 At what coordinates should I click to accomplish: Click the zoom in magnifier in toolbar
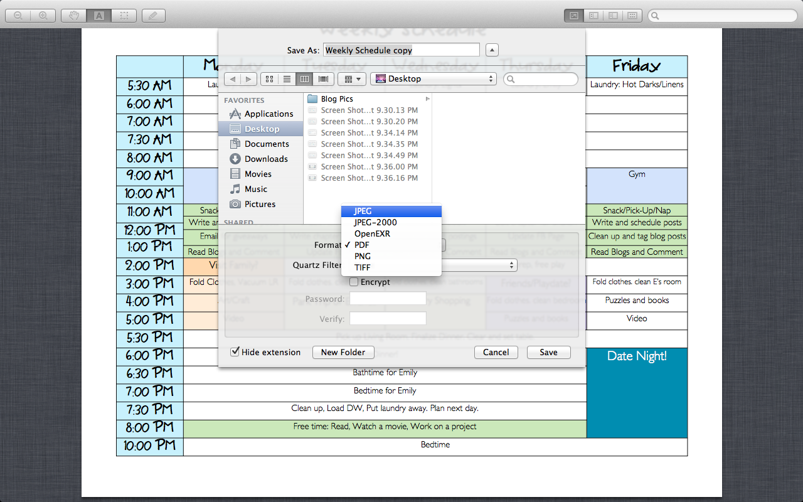[x=43, y=15]
